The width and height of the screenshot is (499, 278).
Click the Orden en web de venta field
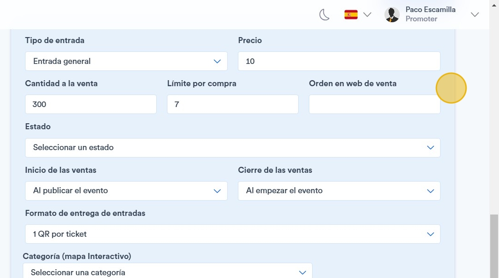click(375, 104)
